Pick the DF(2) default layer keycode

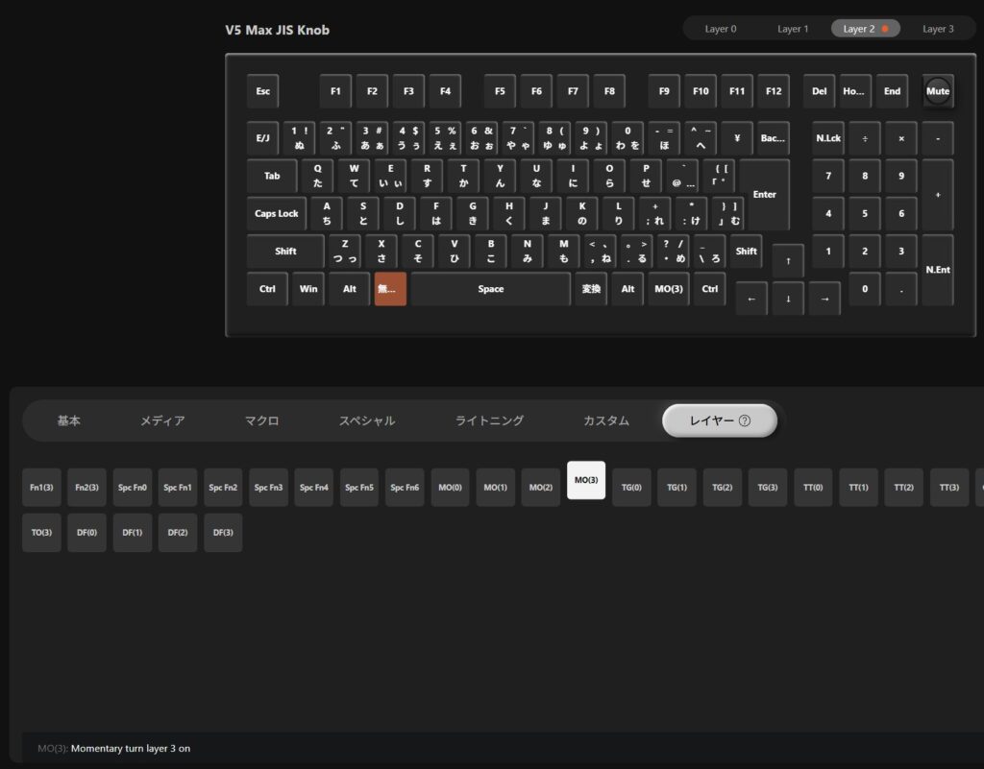click(x=178, y=533)
